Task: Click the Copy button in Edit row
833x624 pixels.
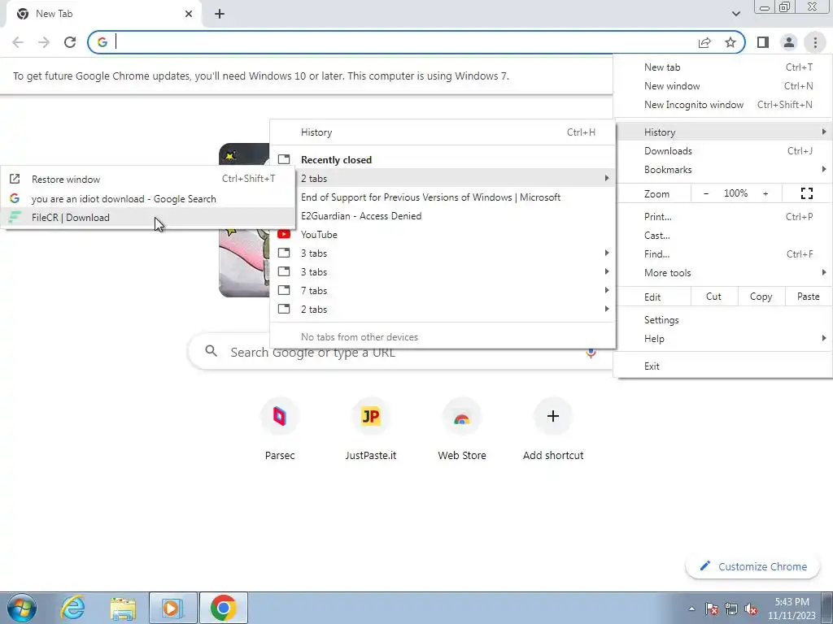Action: pyautogui.click(x=761, y=297)
